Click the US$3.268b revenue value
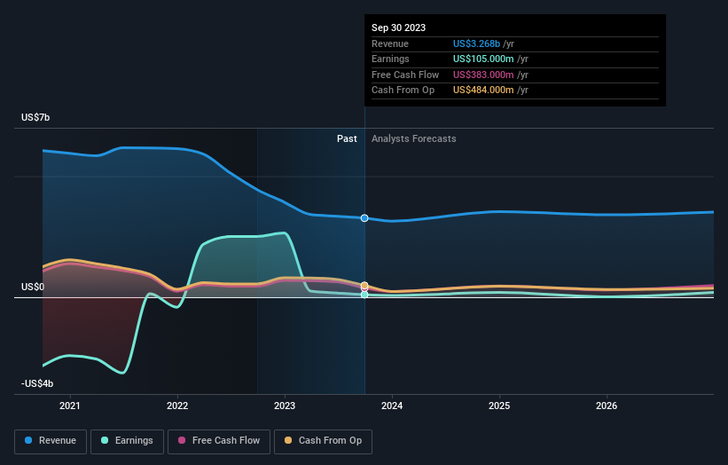 476,43
